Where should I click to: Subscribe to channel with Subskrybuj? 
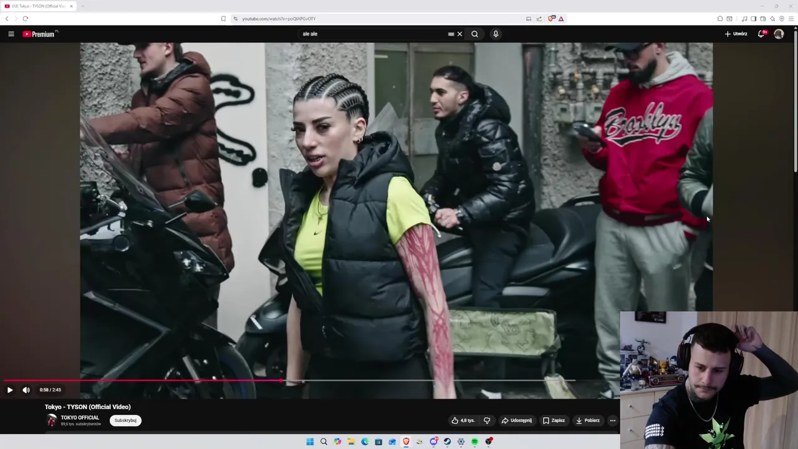125,420
